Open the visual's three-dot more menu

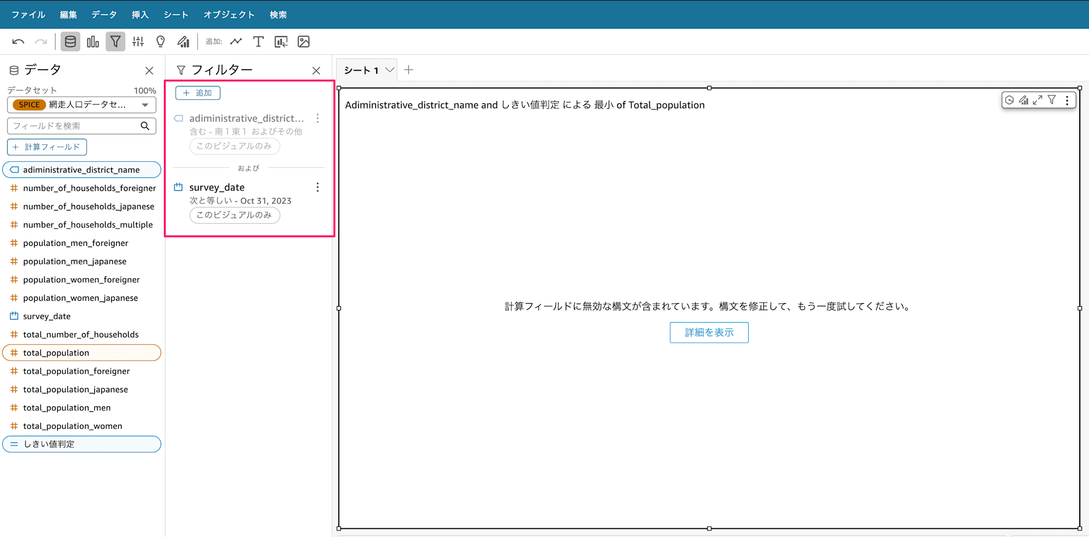(1067, 100)
